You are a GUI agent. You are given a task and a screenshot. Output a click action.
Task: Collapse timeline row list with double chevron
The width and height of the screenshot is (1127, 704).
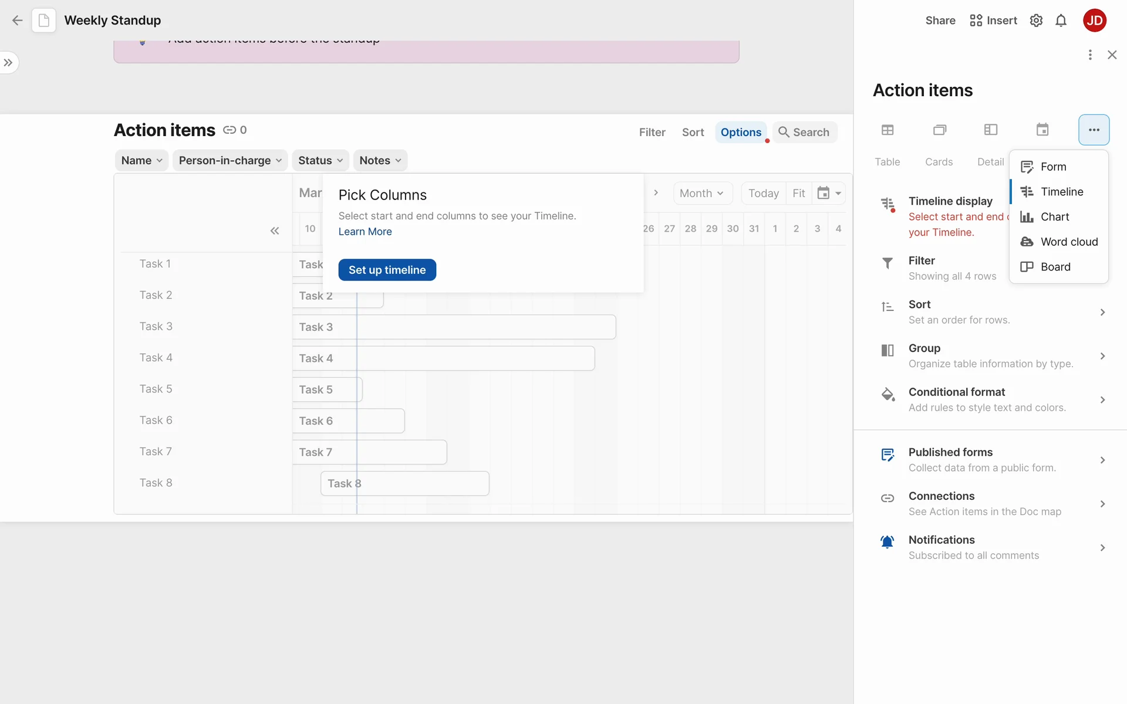275,231
